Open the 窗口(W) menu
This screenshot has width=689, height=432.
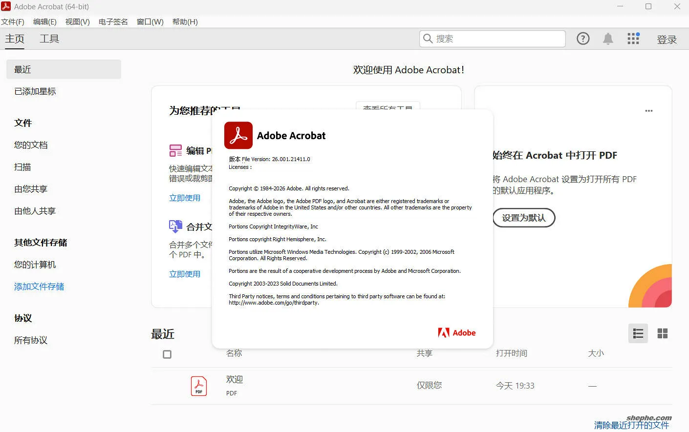click(x=150, y=21)
